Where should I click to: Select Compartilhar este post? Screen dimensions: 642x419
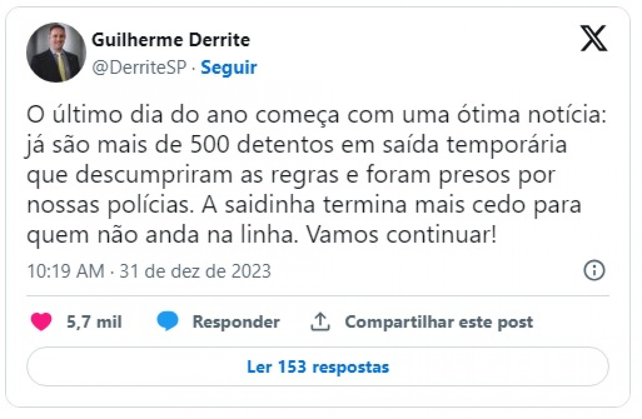pos(439,322)
